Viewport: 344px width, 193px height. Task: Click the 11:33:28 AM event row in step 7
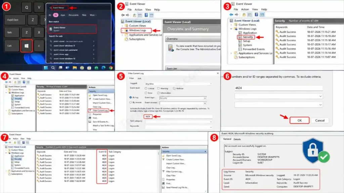[x=97, y=155]
